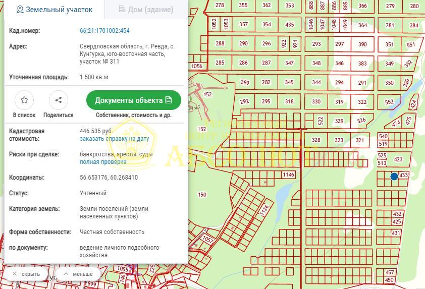Select map parcel 362
This screenshot has width=425, height=289.
click(267, 5)
